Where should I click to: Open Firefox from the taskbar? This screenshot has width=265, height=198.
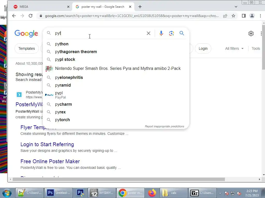(x=152, y=193)
